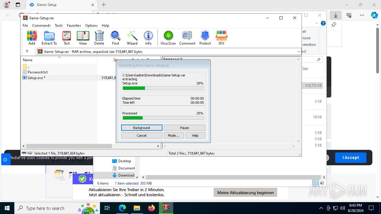
Task: Click the Setup.exe file progress bar
Action: pyautogui.click(x=163, y=88)
